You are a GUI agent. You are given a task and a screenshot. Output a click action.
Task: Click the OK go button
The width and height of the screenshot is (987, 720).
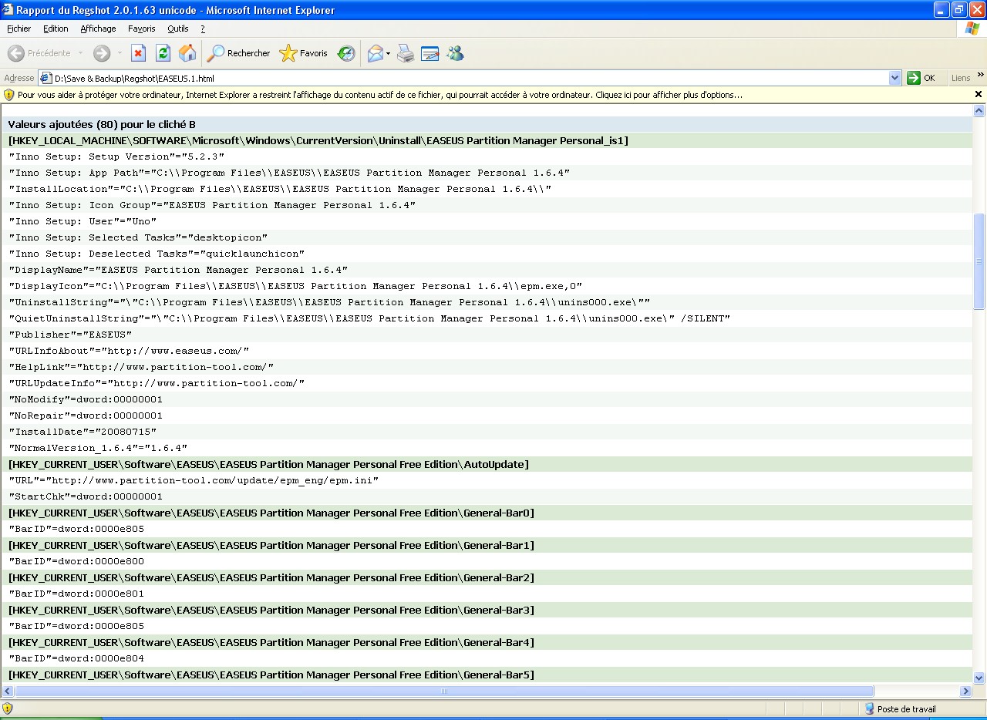point(921,78)
